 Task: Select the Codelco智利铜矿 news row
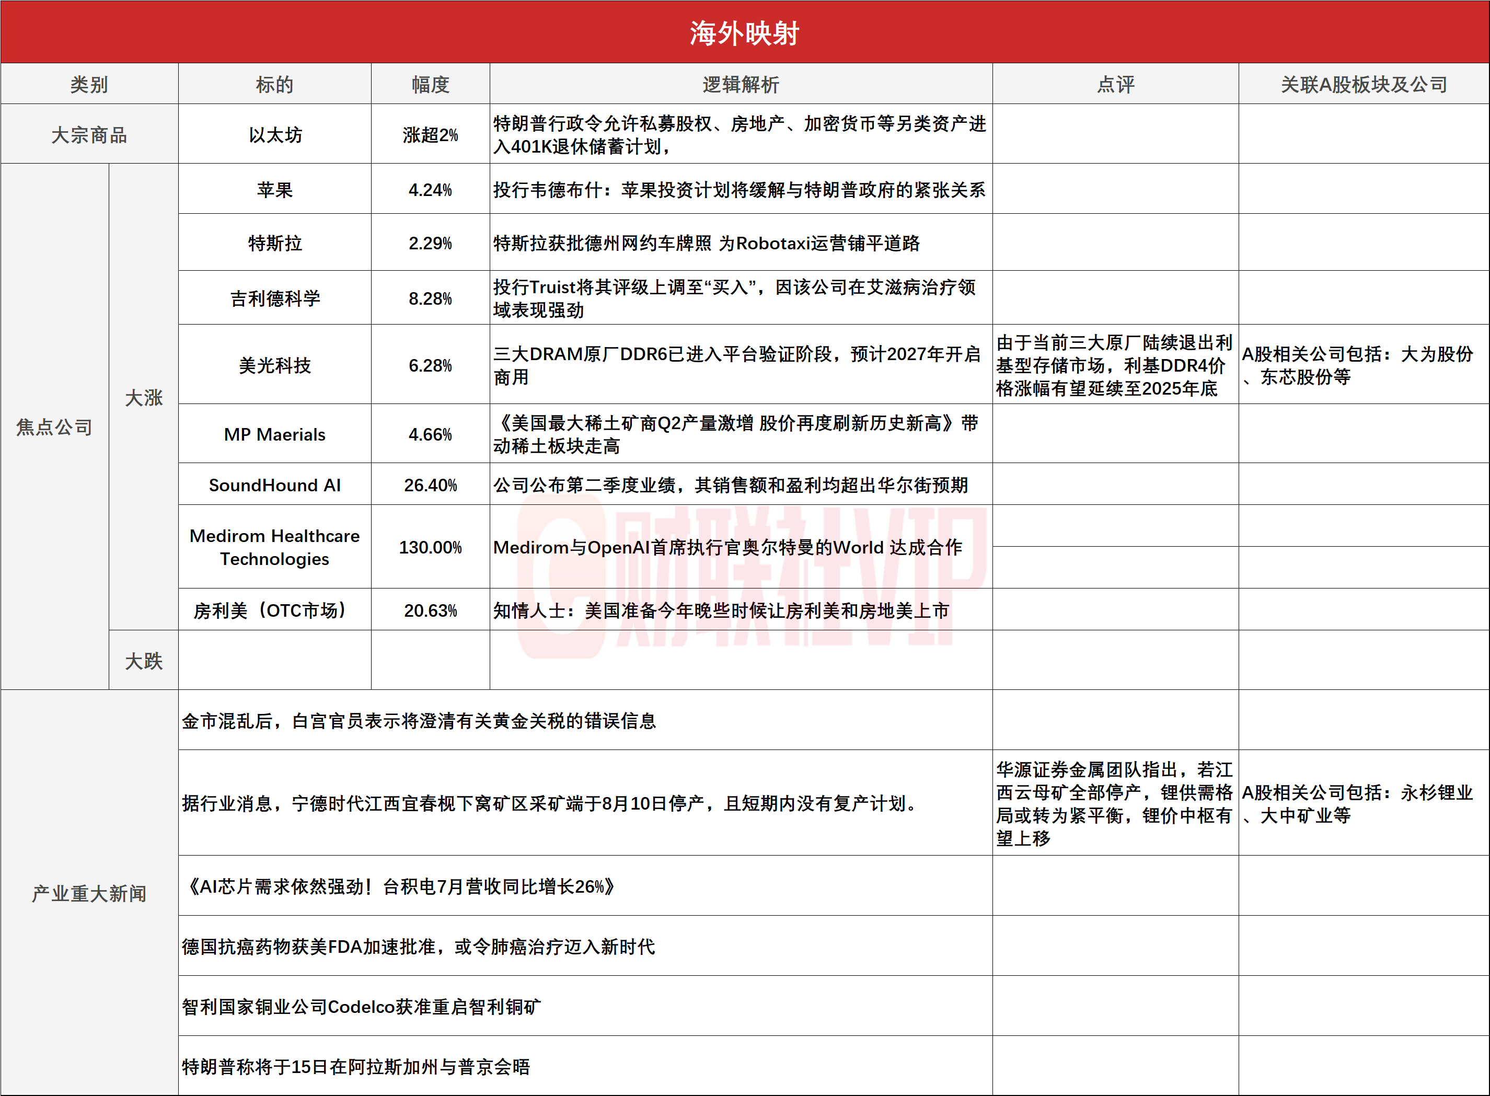tap(586, 1007)
